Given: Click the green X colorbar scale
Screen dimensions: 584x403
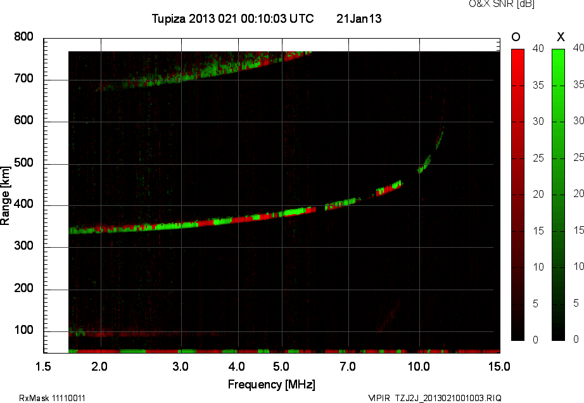Looking at the screenshot, I should [558, 195].
